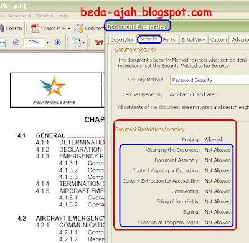Click the Comment toolbar icon
249x243 pixels.
(x=78, y=28)
